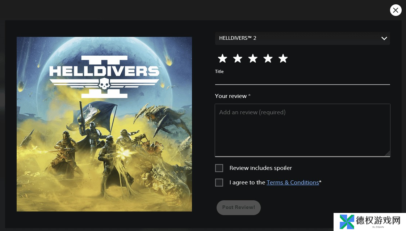
Task: Grab the review box resize handle
Action: point(388,154)
